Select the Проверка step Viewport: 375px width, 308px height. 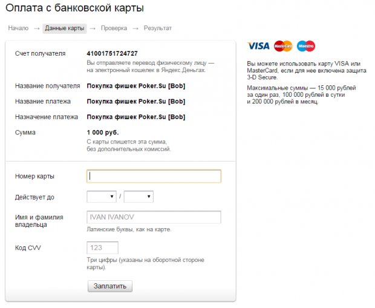coord(114,28)
